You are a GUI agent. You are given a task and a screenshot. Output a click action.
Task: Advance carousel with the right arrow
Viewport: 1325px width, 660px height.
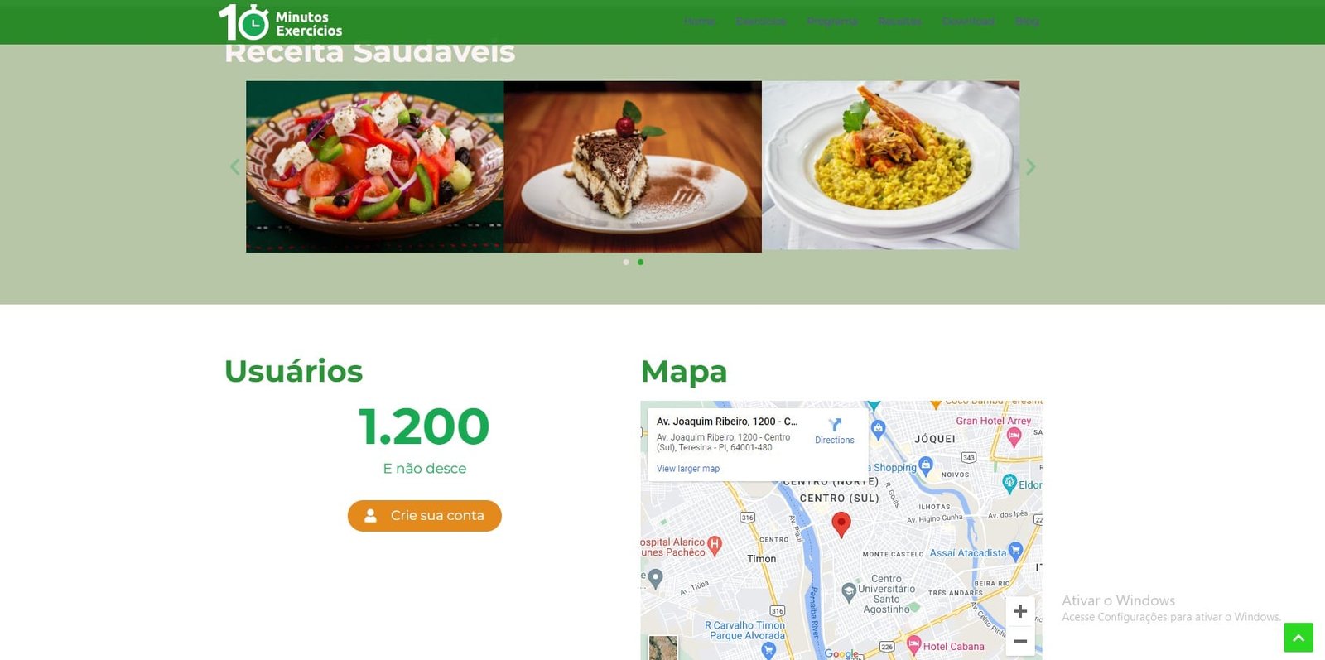coord(1030,166)
